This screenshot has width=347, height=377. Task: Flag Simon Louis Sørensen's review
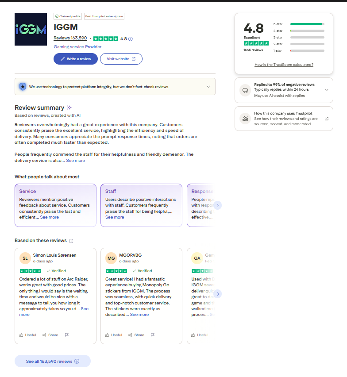point(66,335)
